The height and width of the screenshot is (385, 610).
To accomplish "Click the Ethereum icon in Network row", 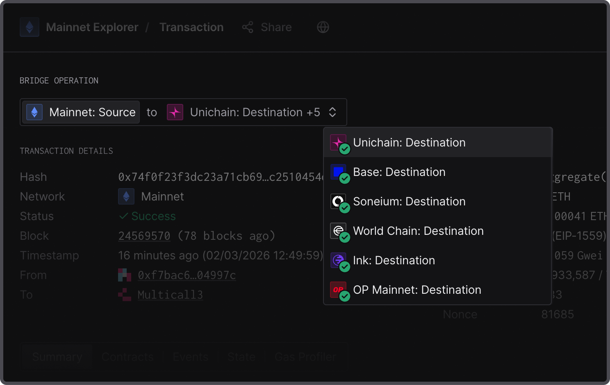I will 126,196.
